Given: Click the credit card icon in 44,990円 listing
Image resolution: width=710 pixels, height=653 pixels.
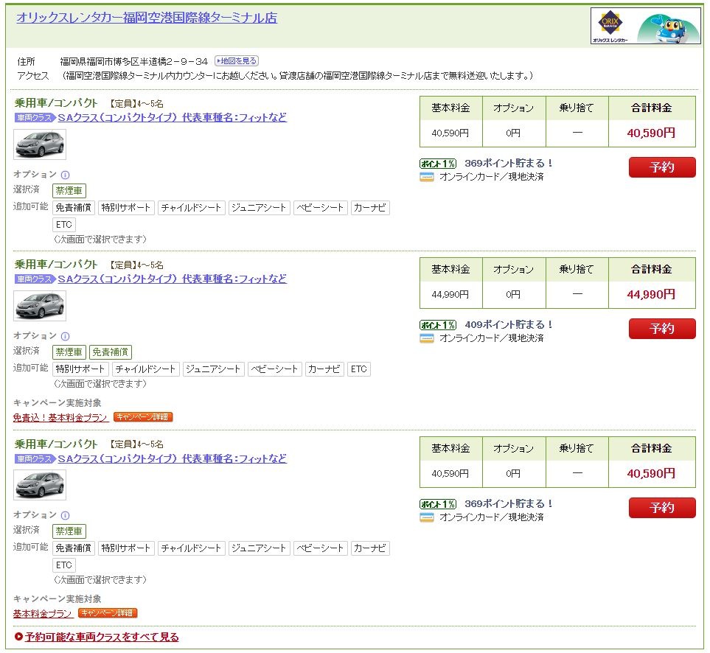Looking at the screenshot, I should pyautogui.click(x=427, y=338).
